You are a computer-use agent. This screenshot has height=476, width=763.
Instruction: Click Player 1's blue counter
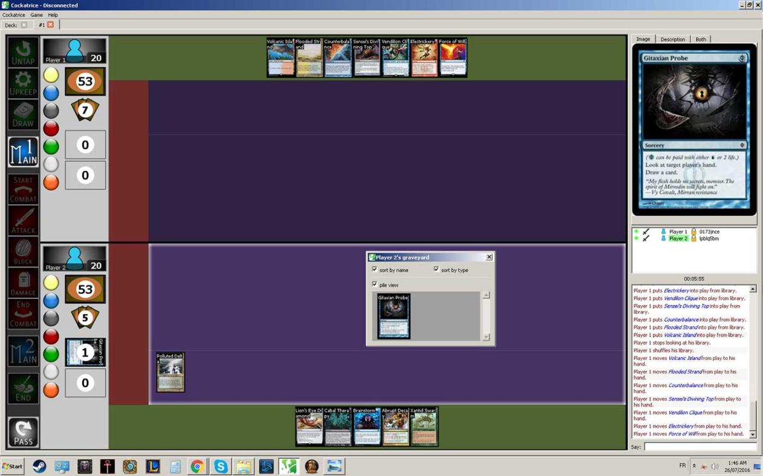51,92
